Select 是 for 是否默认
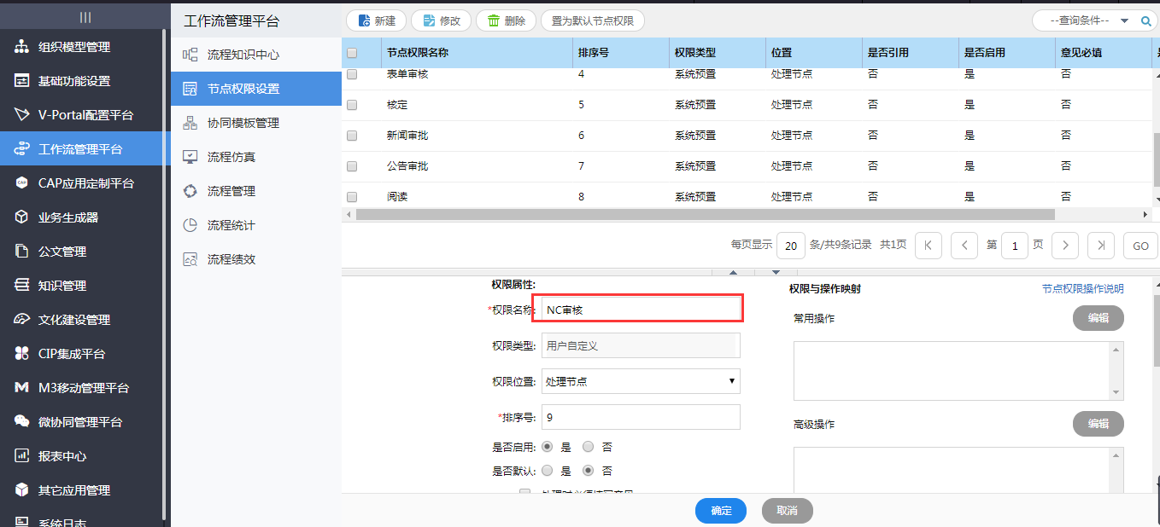 (x=547, y=471)
